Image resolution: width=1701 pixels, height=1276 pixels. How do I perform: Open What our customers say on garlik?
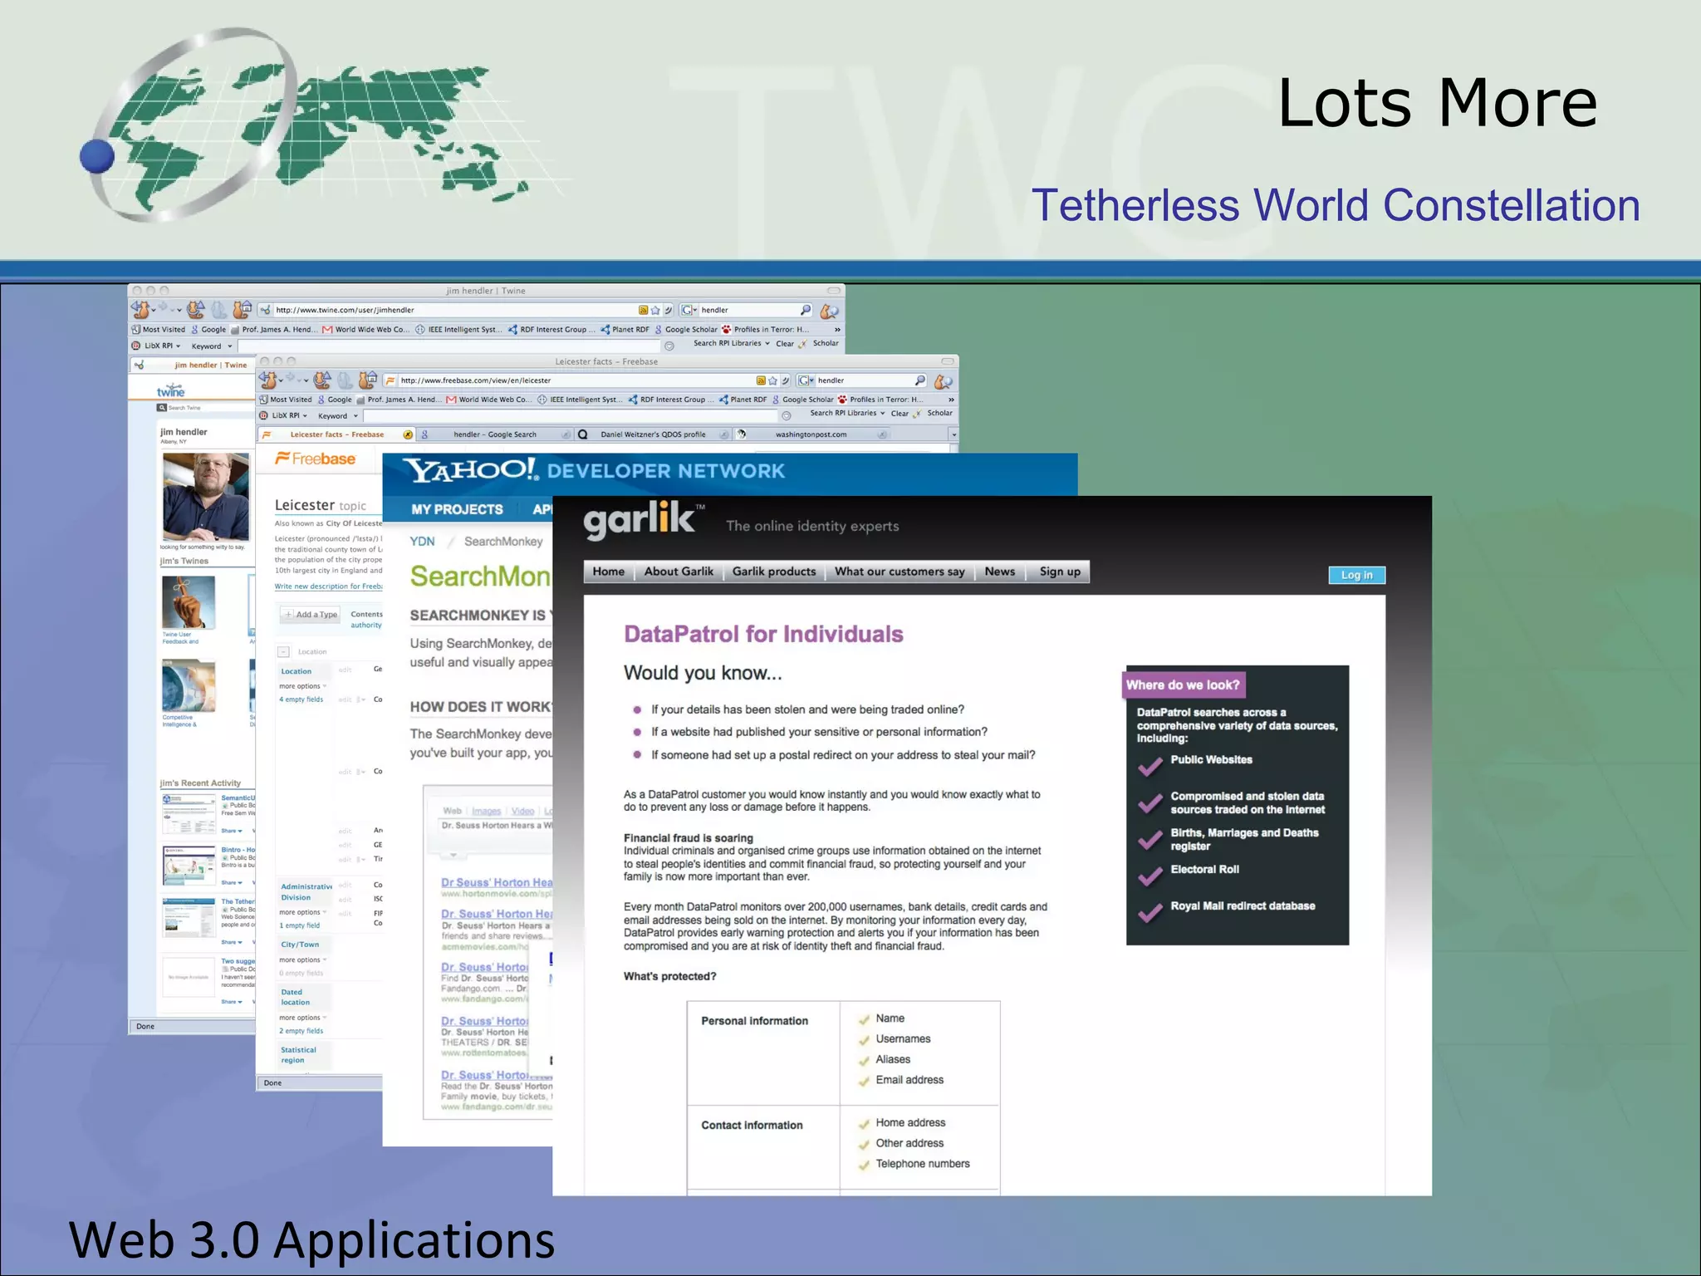[x=900, y=572]
